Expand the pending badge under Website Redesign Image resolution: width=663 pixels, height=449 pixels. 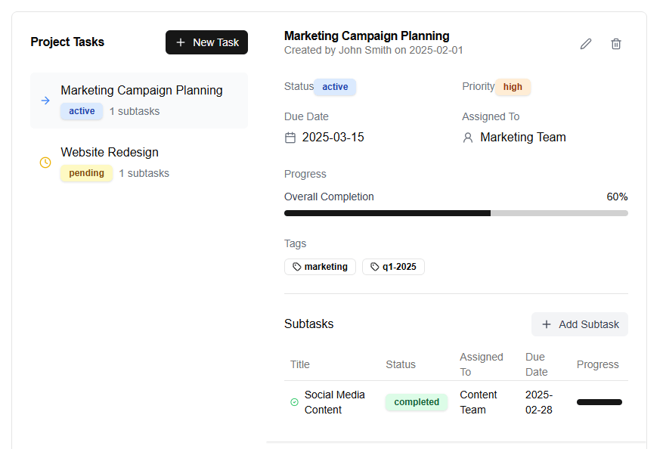pyautogui.click(x=86, y=173)
